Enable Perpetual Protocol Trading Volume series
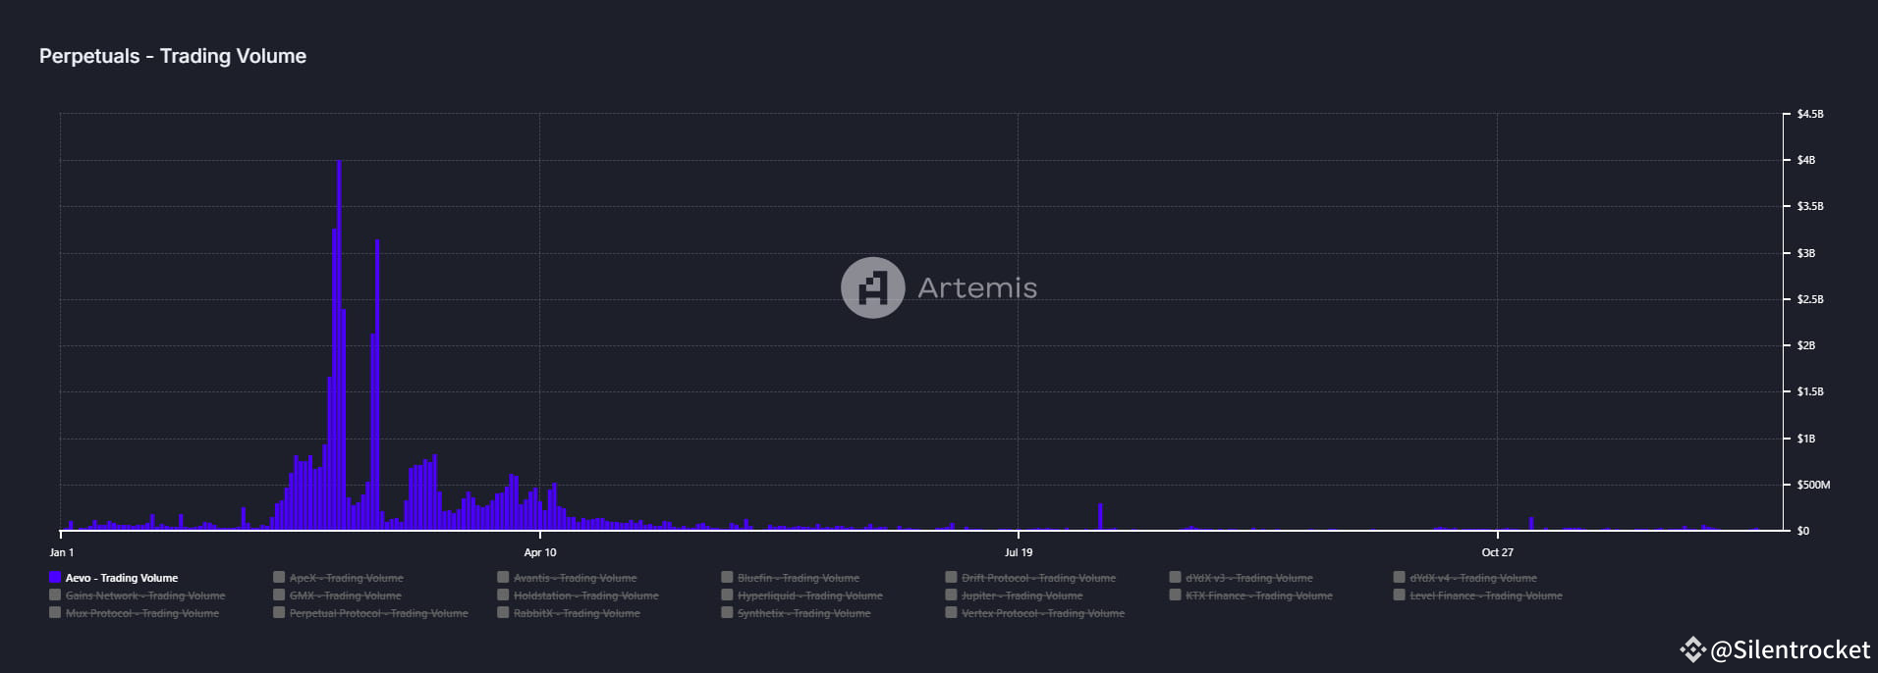 pyautogui.click(x=370, y=613)
